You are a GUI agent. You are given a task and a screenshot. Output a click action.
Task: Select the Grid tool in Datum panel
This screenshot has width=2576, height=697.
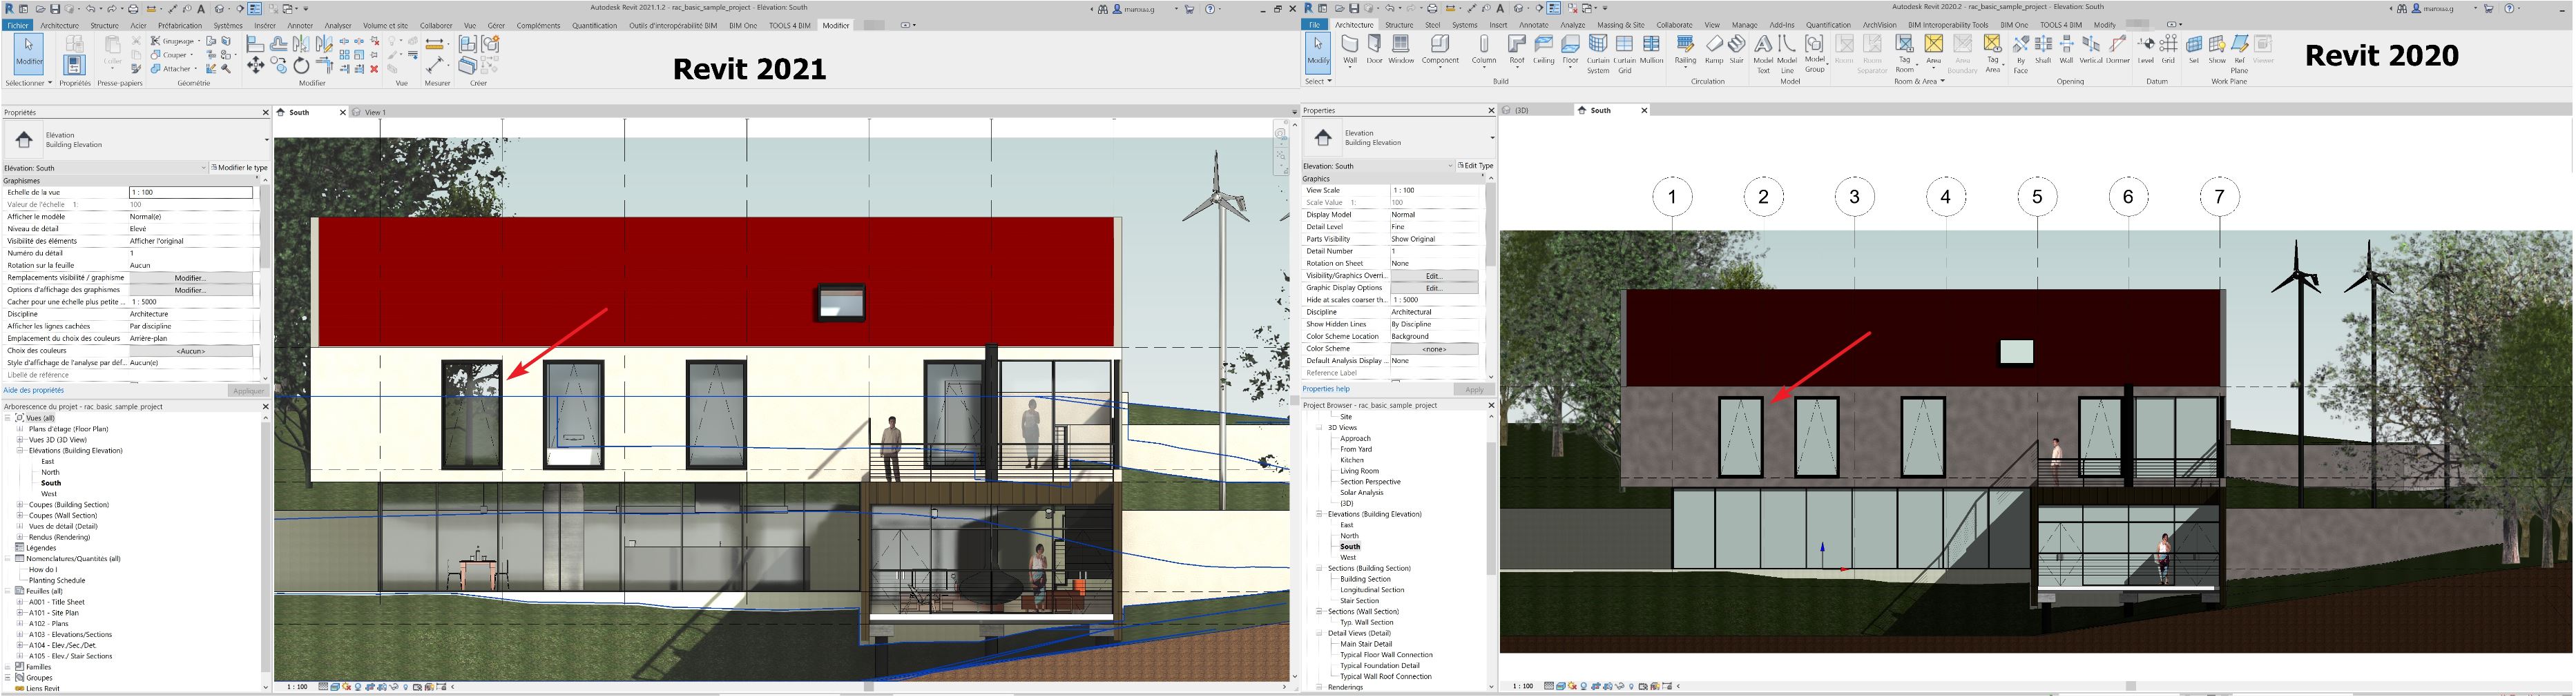tap(2168, 50)
